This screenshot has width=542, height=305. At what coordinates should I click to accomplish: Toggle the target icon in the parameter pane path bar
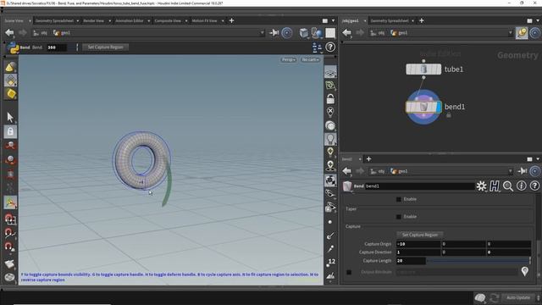[534, 171]
